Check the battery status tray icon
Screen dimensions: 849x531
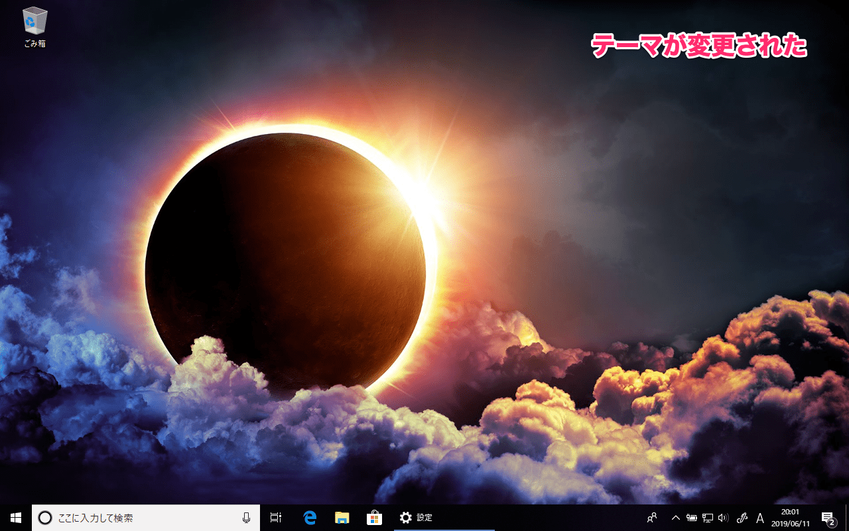pos(692,517)
